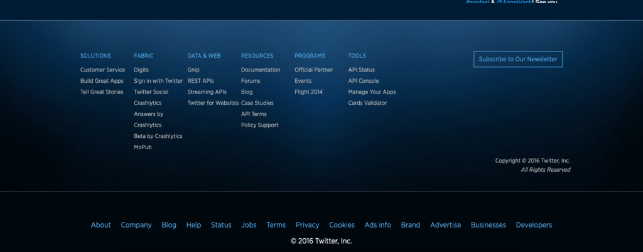Open the MoPub link

pyautogui.click(x=143, y=147)
